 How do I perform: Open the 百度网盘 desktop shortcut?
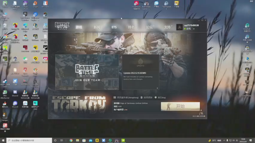click(x=25, y=105)
